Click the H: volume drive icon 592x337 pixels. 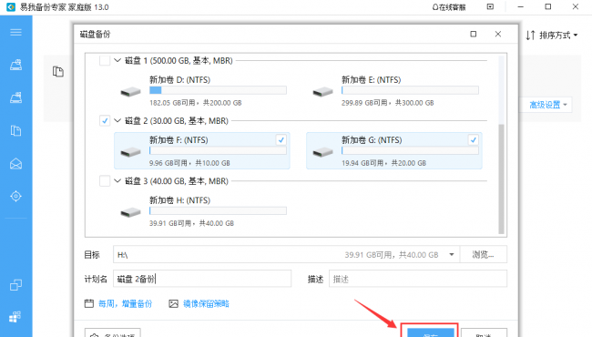click(x=130, y=212)
